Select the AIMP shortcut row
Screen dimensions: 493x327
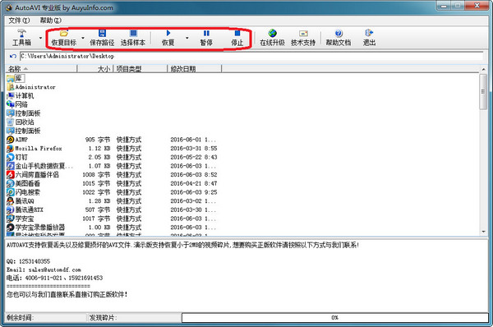point(112,140)
